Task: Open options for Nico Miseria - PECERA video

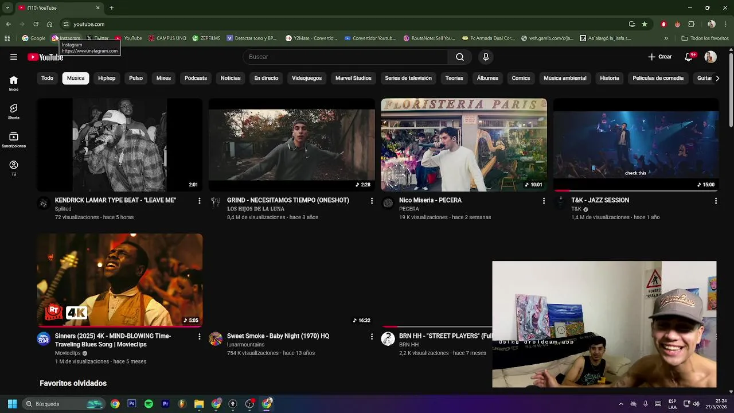Action: [x=544, y=201]
